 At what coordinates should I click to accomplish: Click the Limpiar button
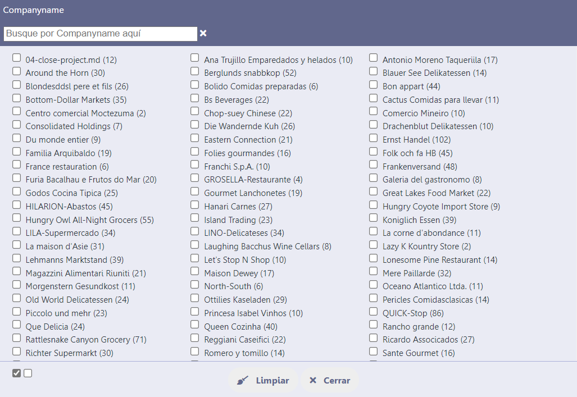point(263,381)
